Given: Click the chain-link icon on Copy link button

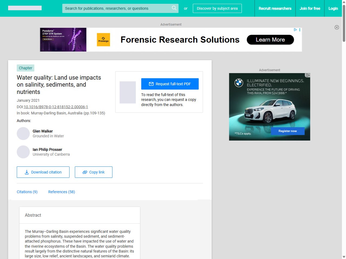Looking at the screenshot, I should tap(85, 172).
